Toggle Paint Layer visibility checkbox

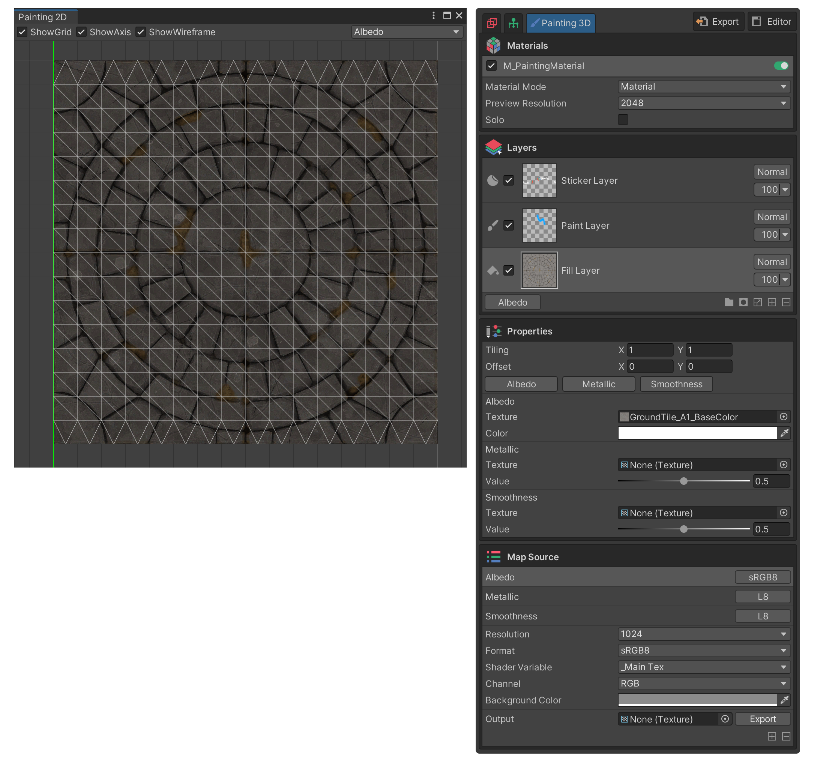pyautogui.click(x=508, y=225)
